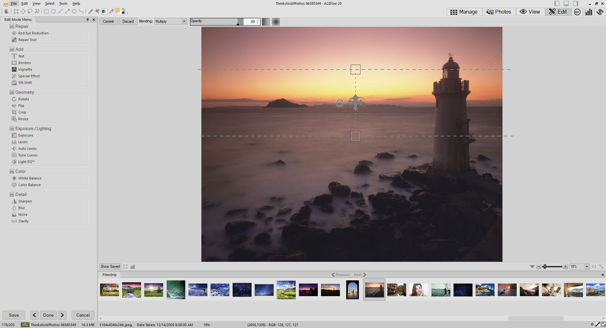Open the zoom percentage dropdown
Screen dimensions: 606x328
pyautogui.click(x=587, y=266)
